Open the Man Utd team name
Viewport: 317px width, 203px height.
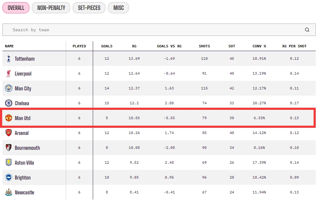coord(23,118)
